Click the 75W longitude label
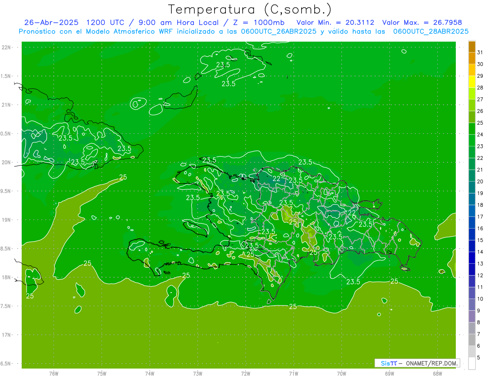This screenshot has width=491, height=379. [x=101, y=374]
